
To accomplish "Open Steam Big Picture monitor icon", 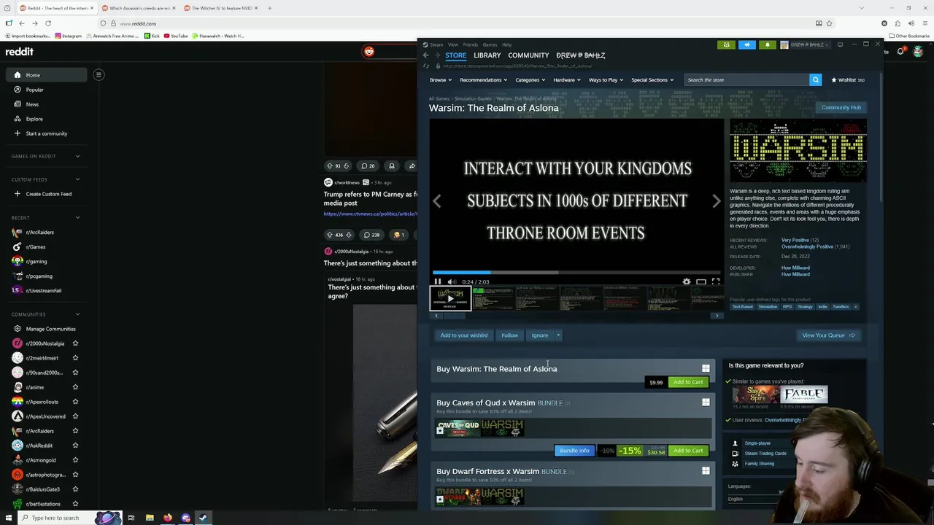I will point(840,44).
